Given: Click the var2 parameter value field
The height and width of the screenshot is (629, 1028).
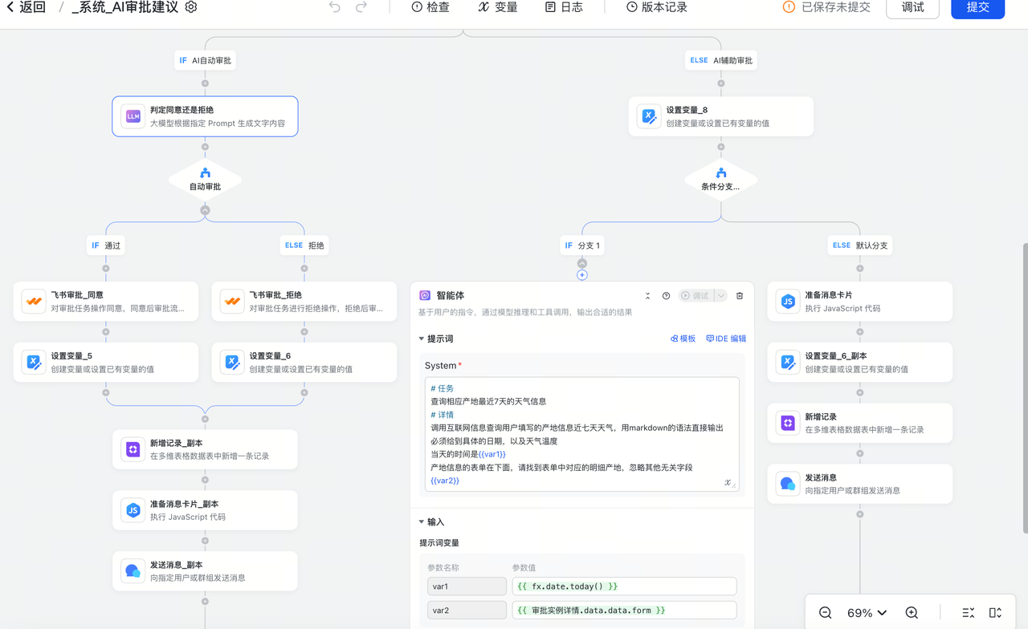Looking at the screenshot, I should [624, 611].
